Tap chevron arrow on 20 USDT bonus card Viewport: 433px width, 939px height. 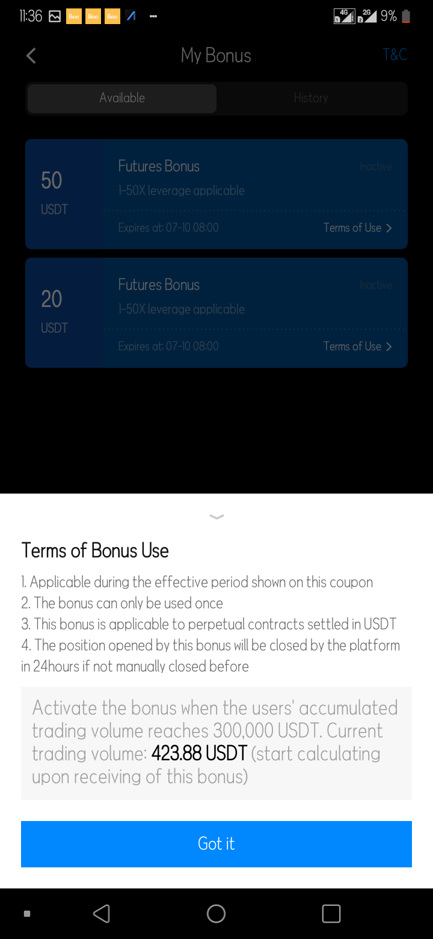[389, 347]
